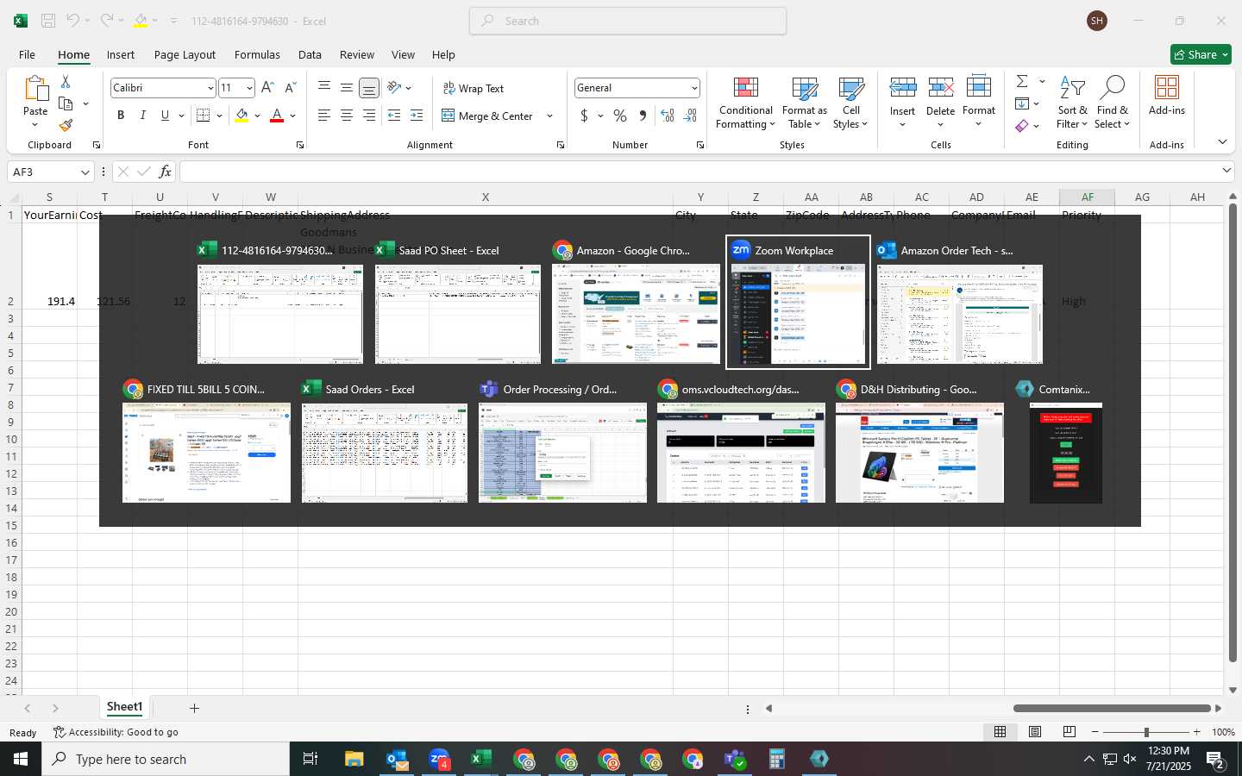1242x776 pixels.
Task: Switch to Page Break Preview view icon
Action: (1069, 731)
